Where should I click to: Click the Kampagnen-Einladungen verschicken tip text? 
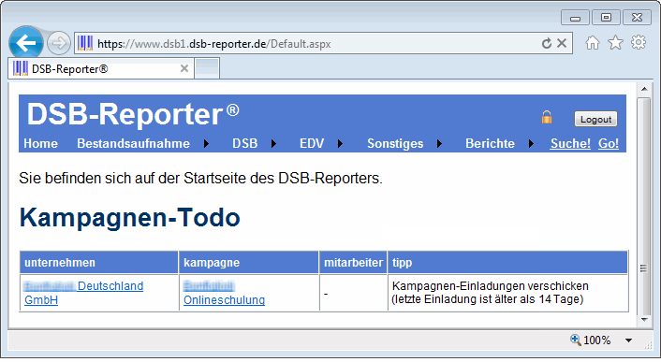[x=491, y=293]
